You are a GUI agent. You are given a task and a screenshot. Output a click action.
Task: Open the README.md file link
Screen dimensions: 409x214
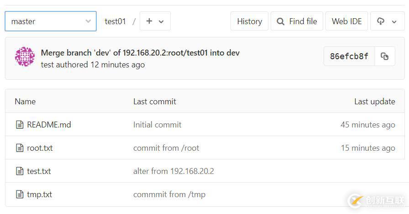pyautogui.click(x=49, y=125)
